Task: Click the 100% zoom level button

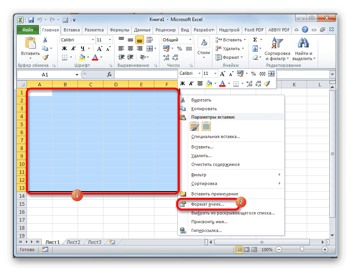Action: pos(267,250)
